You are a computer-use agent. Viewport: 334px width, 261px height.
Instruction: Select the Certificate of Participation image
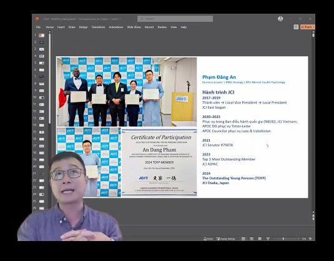(x=159, y=162)
